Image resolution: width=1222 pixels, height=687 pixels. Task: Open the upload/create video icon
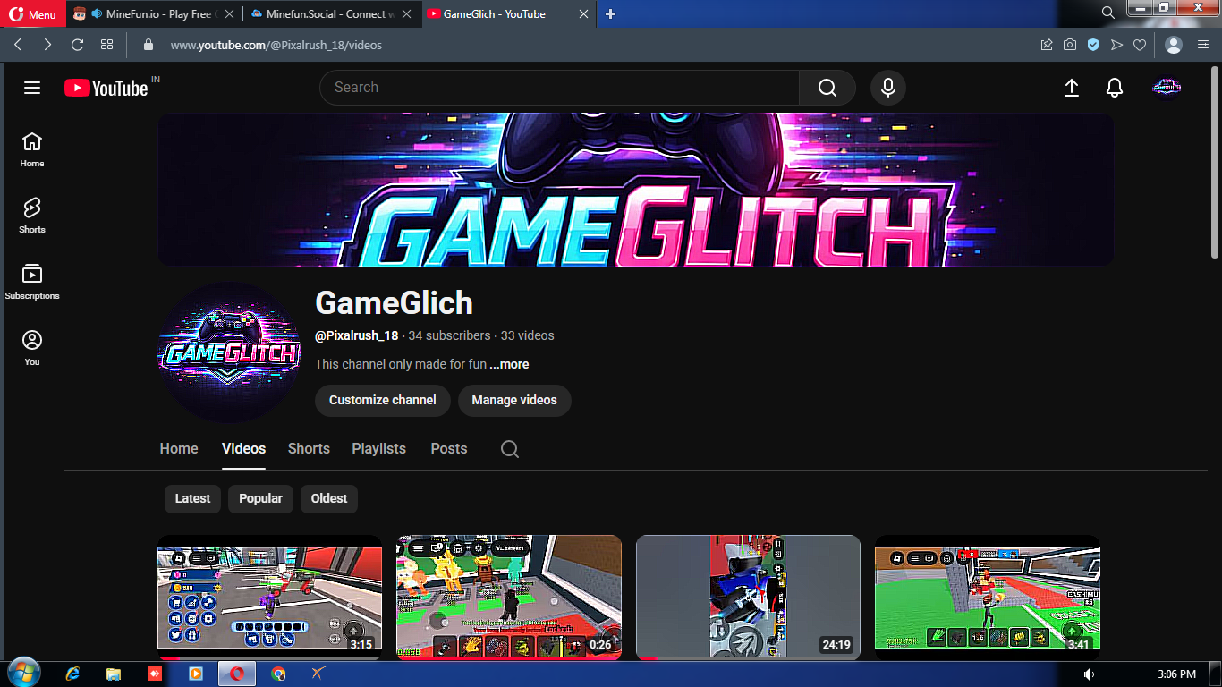pos(1071,88)
